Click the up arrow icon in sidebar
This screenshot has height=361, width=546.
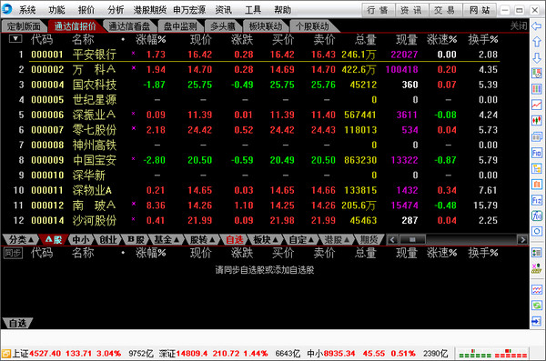537,42
